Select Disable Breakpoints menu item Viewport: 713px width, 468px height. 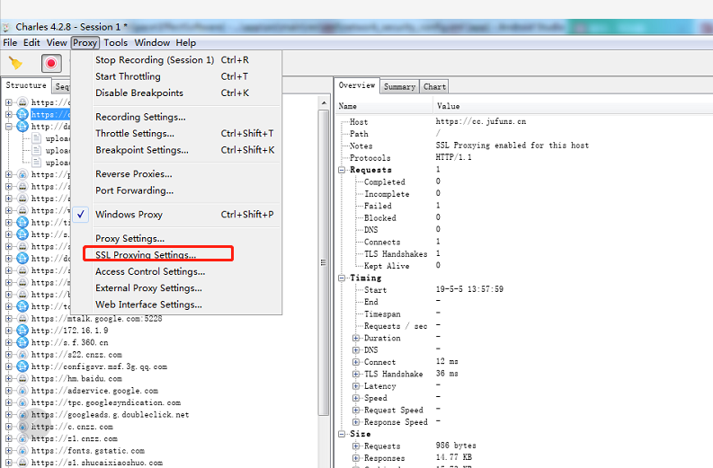tap(176, 93)
